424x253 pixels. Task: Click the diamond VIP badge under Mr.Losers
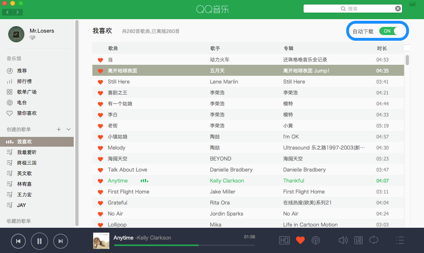pos(33,38)
